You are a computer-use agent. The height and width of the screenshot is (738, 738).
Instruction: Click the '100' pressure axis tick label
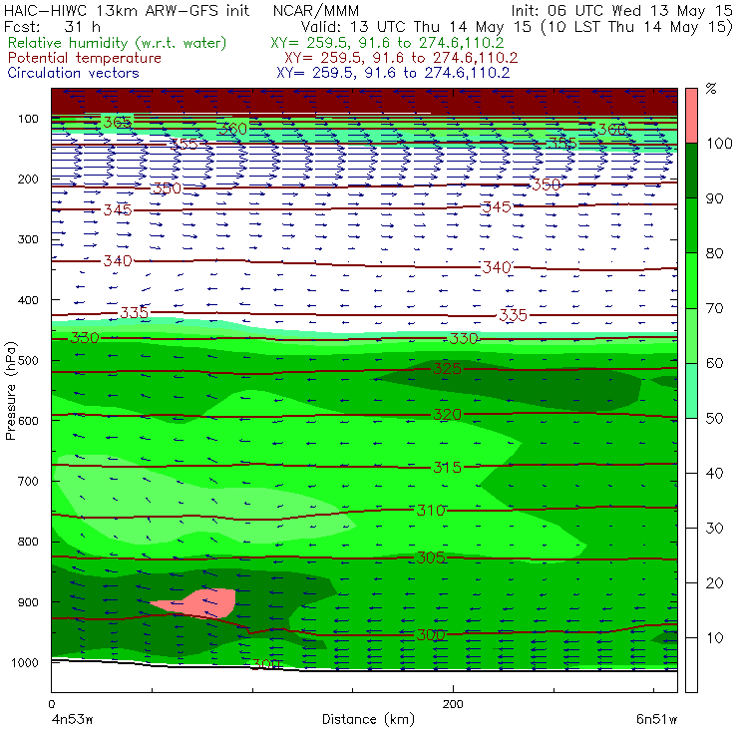[x=28, y=119]
